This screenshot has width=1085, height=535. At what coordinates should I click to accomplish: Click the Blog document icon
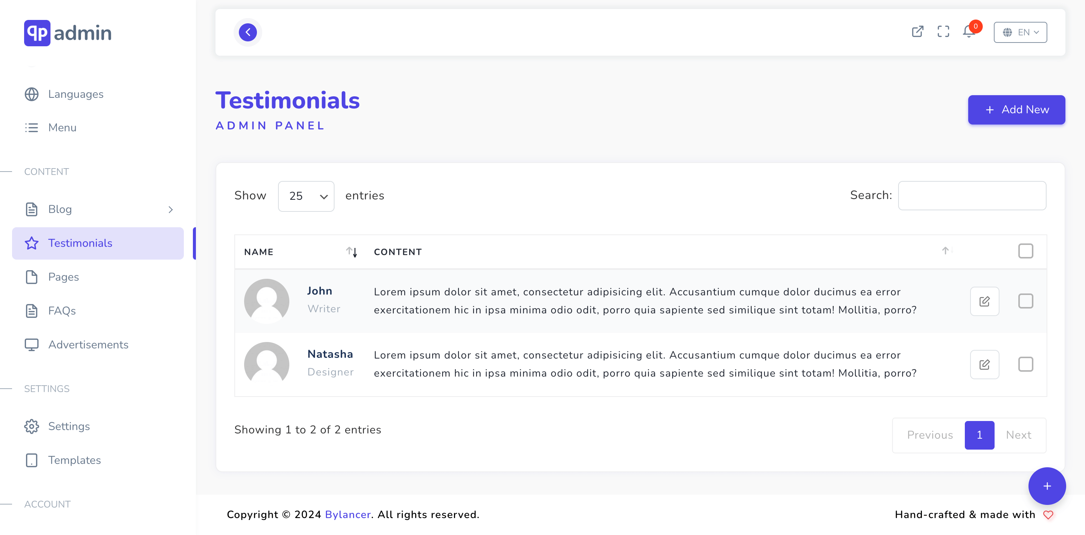point(32,209)
